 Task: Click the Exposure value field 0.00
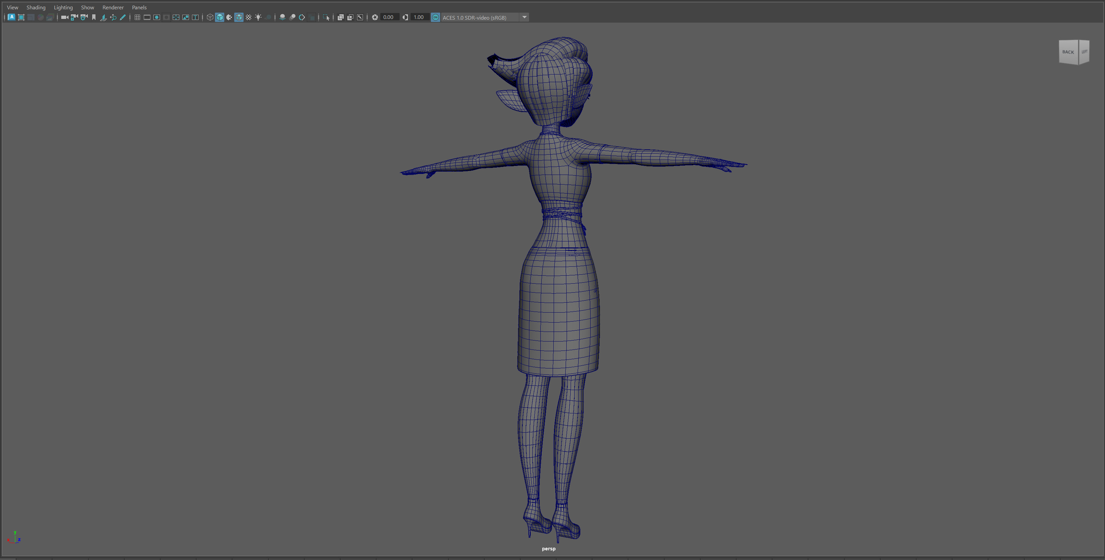coord(390,17)
